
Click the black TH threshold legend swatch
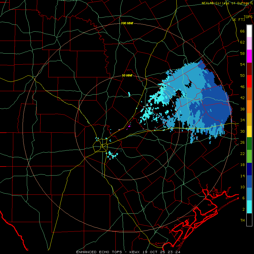[249, 220]
